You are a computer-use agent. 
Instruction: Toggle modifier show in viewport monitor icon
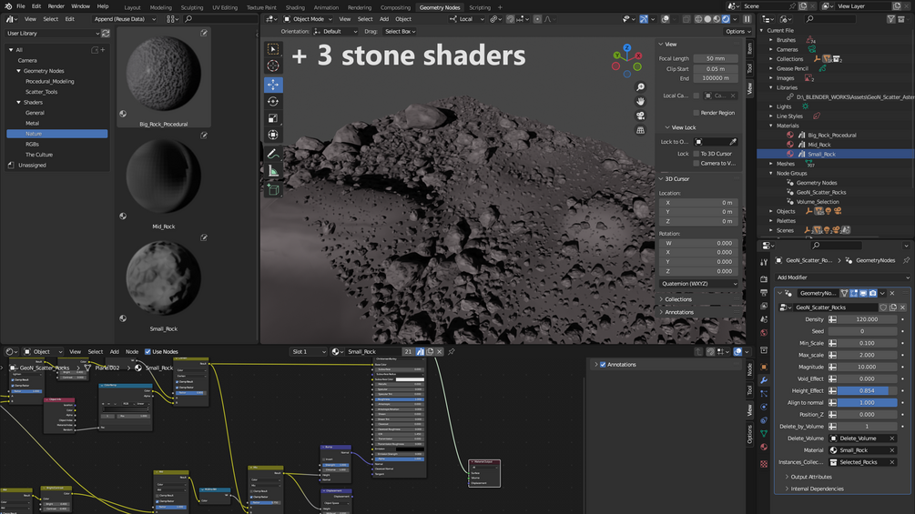pos(863,293)
